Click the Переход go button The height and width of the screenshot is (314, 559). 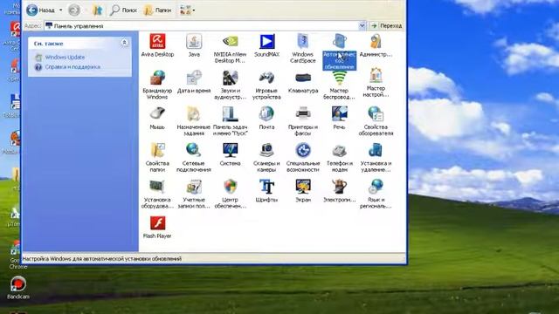386,25
